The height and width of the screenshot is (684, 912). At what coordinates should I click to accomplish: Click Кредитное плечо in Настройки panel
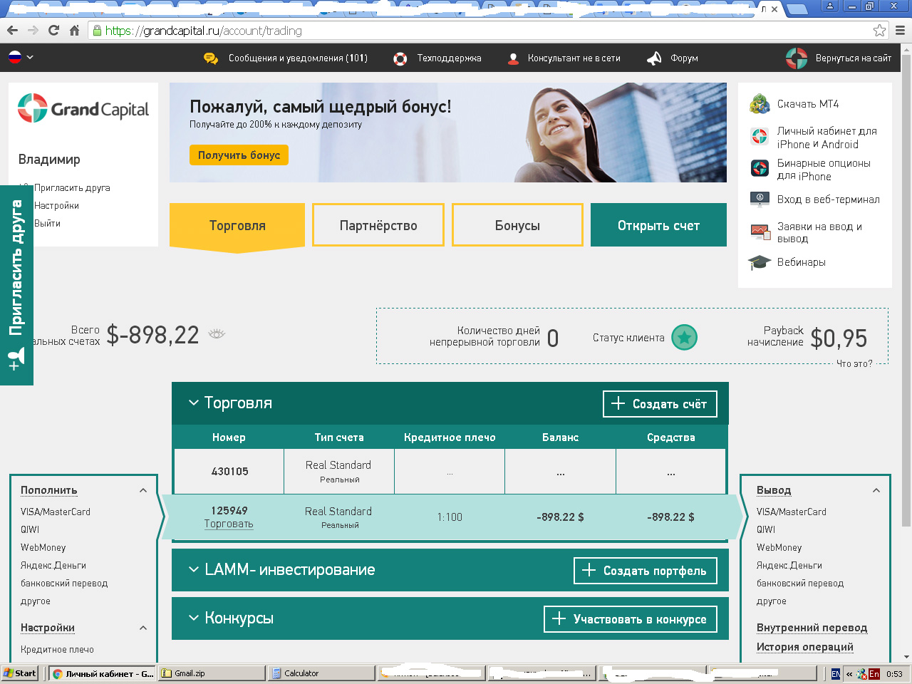(x=57, y=649)
